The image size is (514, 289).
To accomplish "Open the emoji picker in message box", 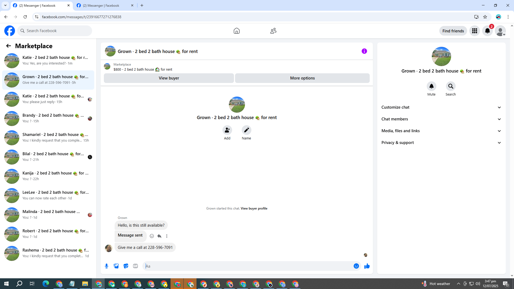I will (x=356, y=266).
